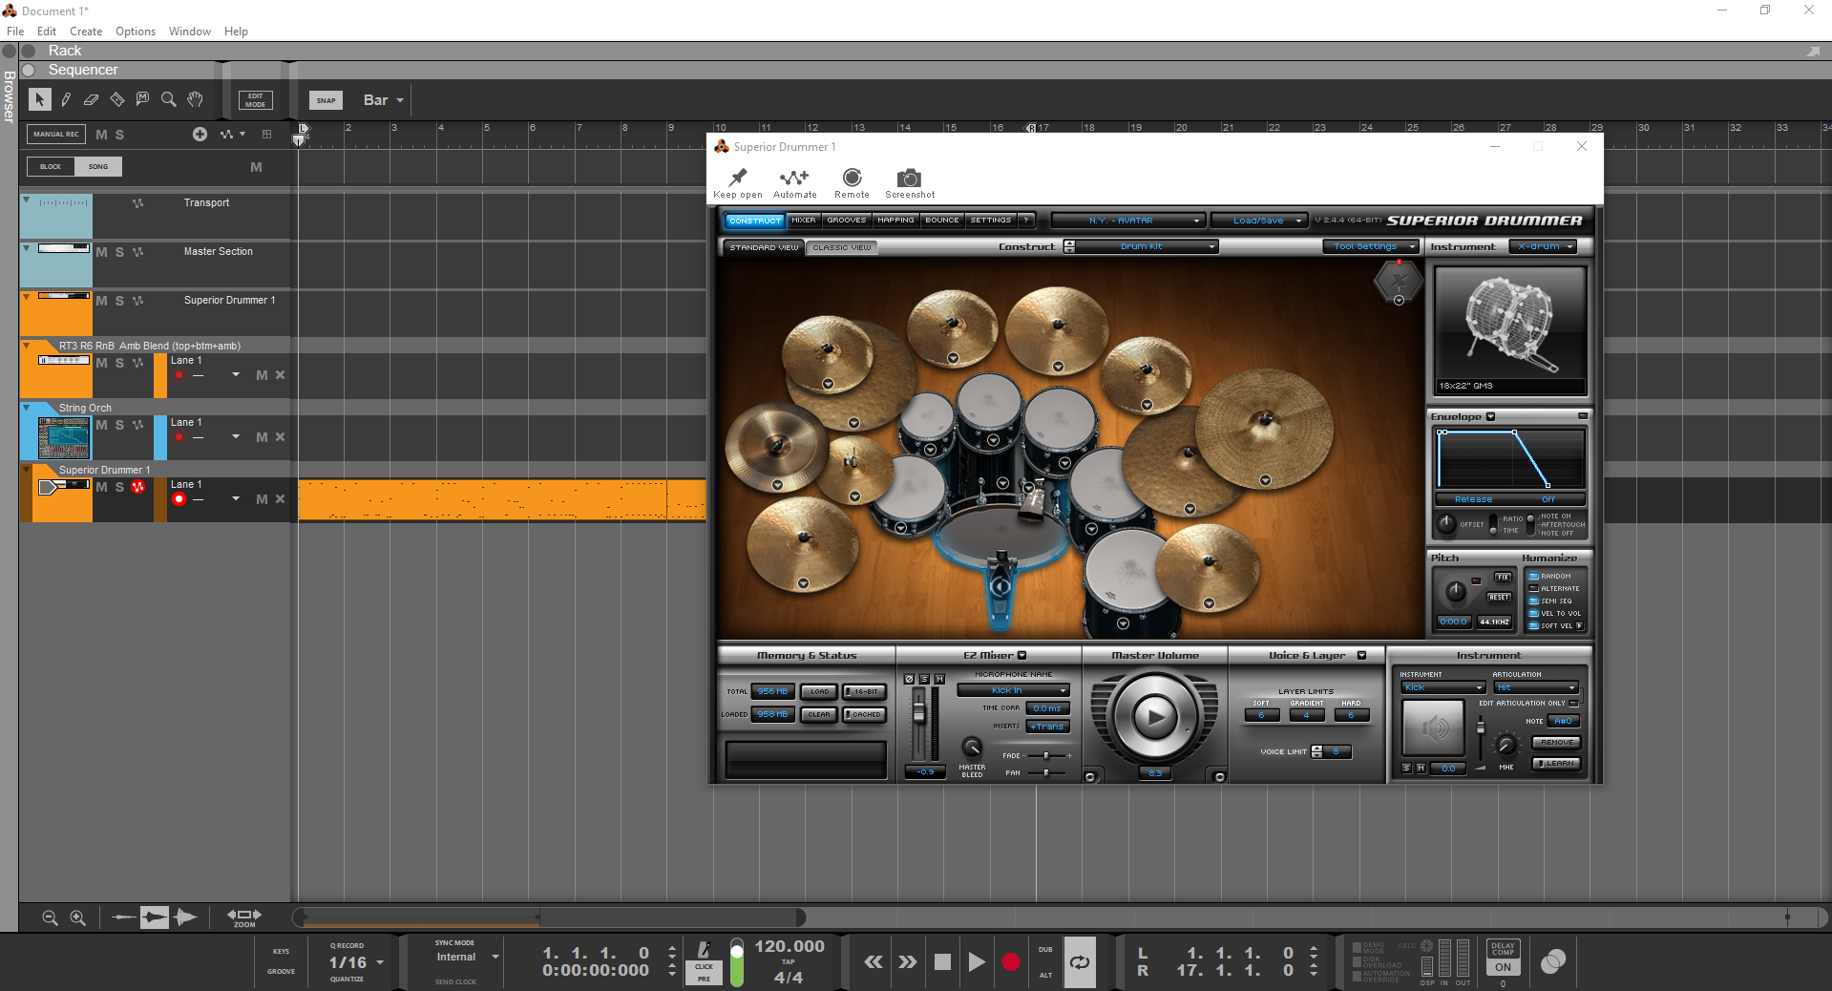Viewport: 1832px width, 991px height.
Task: Switch to the MIXER tab
Action: point(804,221)
